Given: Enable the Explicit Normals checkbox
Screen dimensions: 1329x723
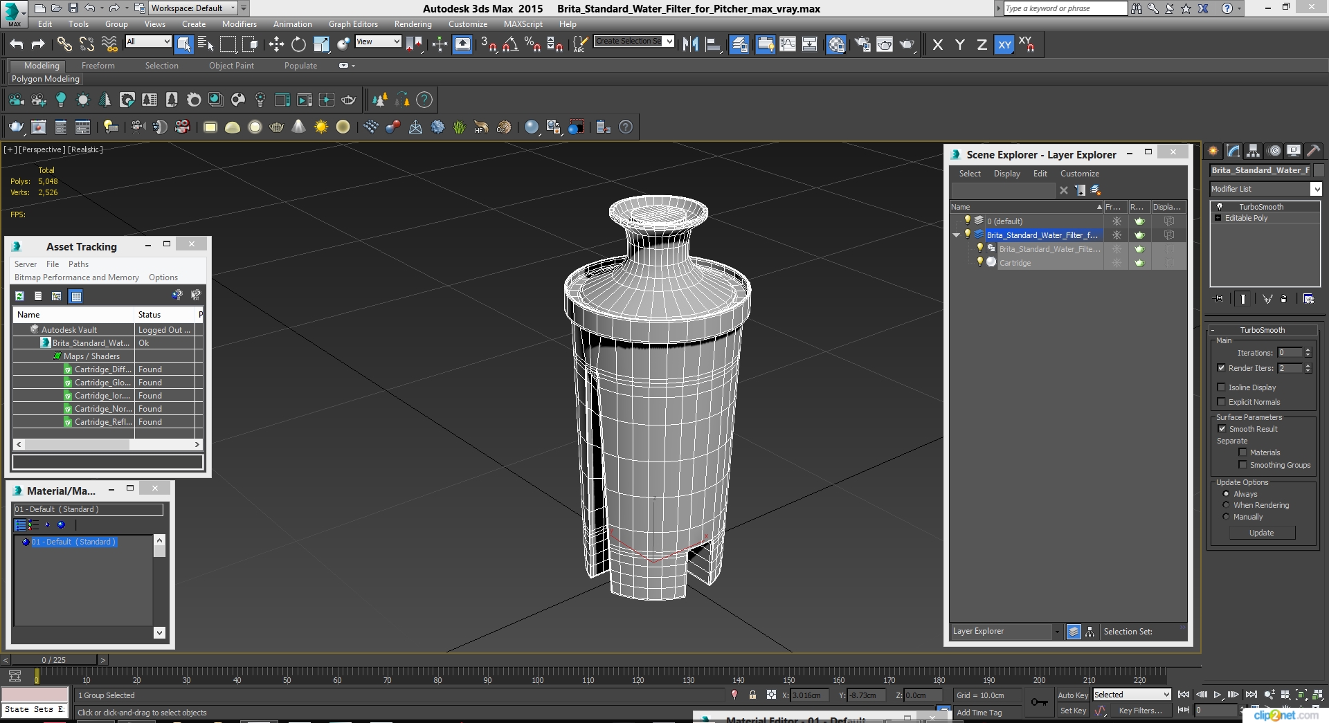Looking at the screenshot, I should 1221,402.
